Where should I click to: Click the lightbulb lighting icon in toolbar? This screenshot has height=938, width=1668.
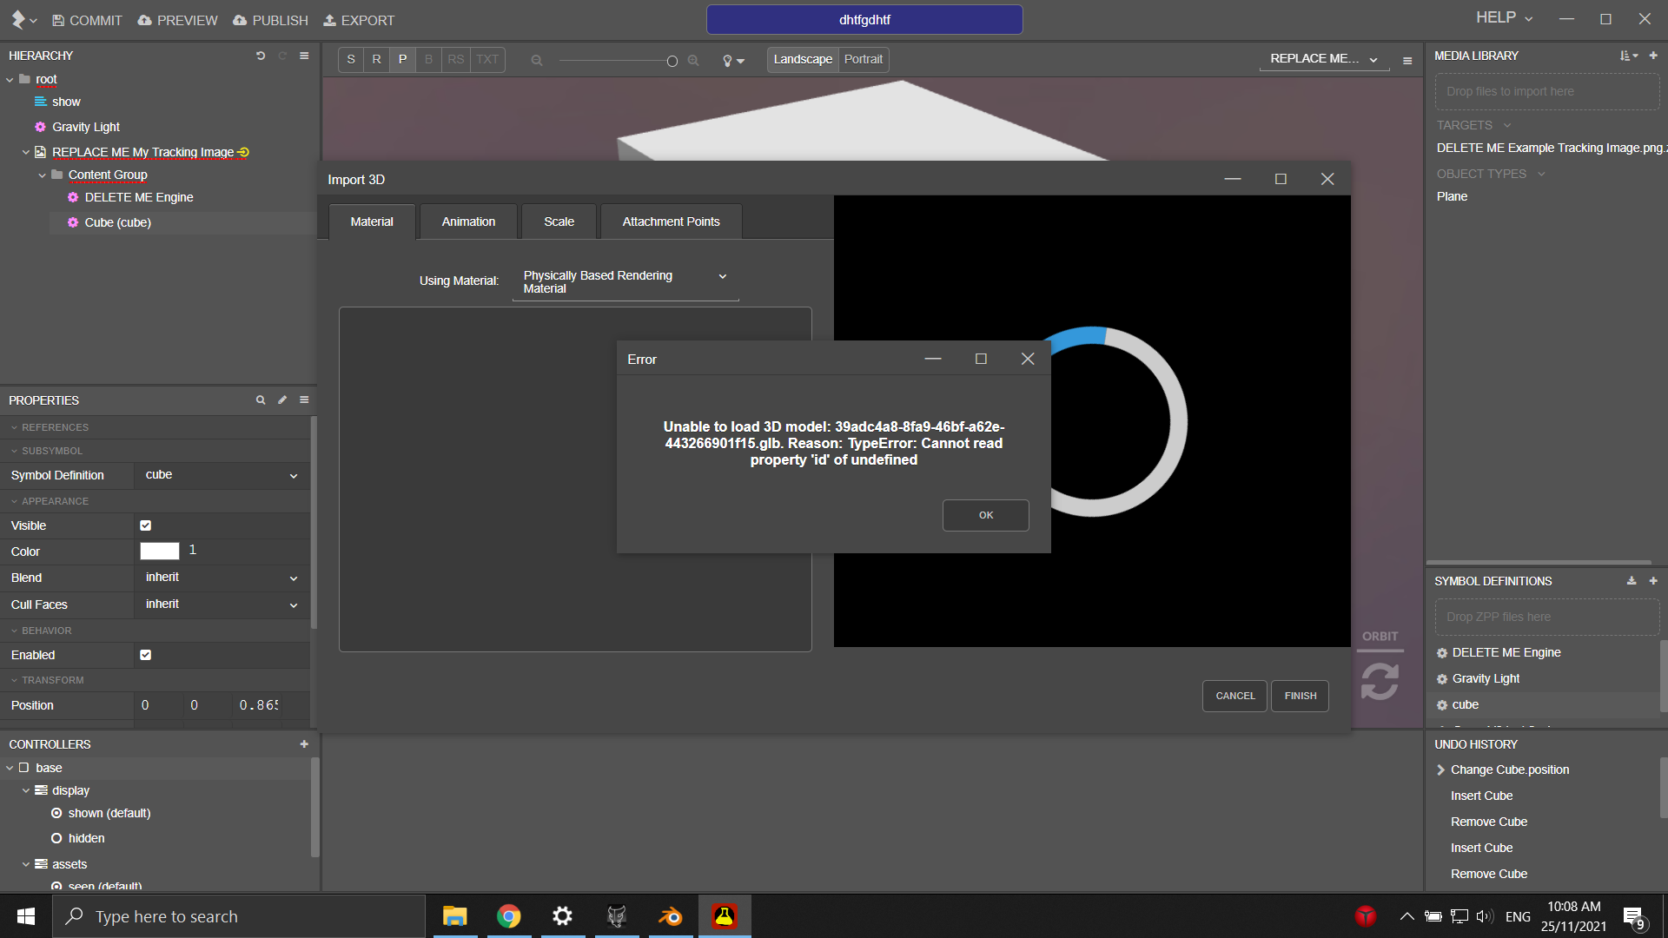pos(728,60)
